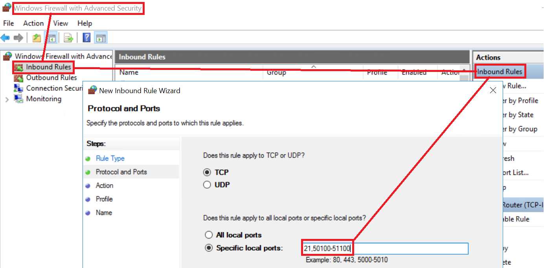Select the TCP protocol option
544x268 pixels.
point(207,172)
